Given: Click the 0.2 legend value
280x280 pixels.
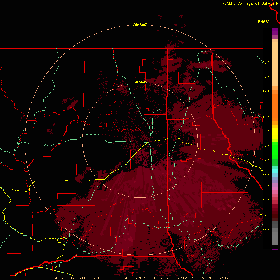Looking at the screenshot, I should coord(266,201).
